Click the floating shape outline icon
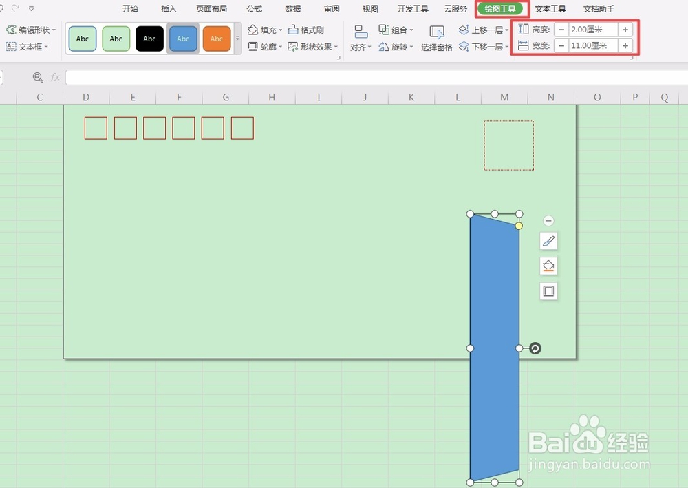The image size is (688, 488). click(x=548, y=291)
